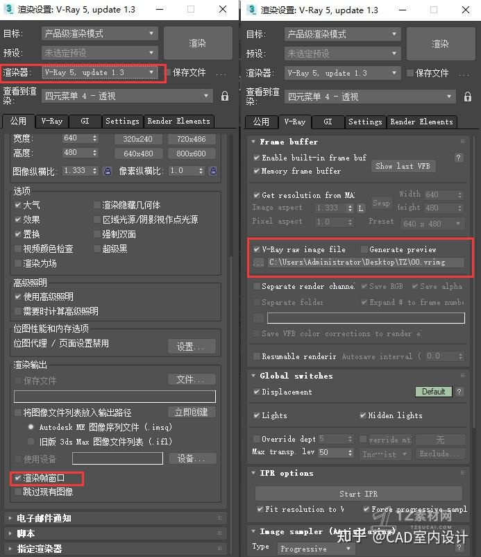Image resolution: width=481 pixels, height=557 pixels.
Task: Adjust 高度 height spinner arrows
Action: pyautogui.click(x=94, y=153)
